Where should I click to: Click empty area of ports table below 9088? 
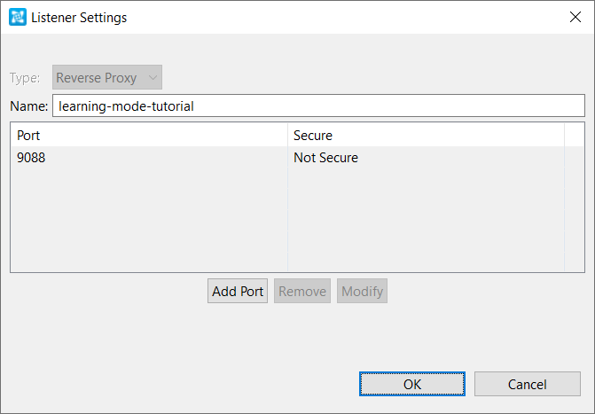[297, 220]
